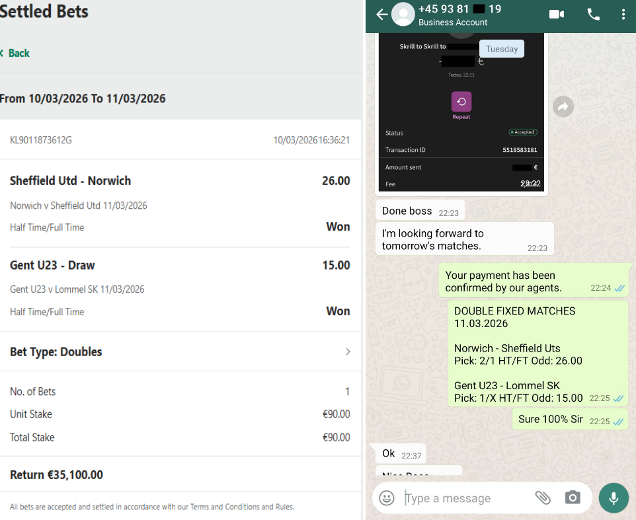Select the Gent U23 - Draw bet
This screenshot has width=636, height=520.
[180, 288]
